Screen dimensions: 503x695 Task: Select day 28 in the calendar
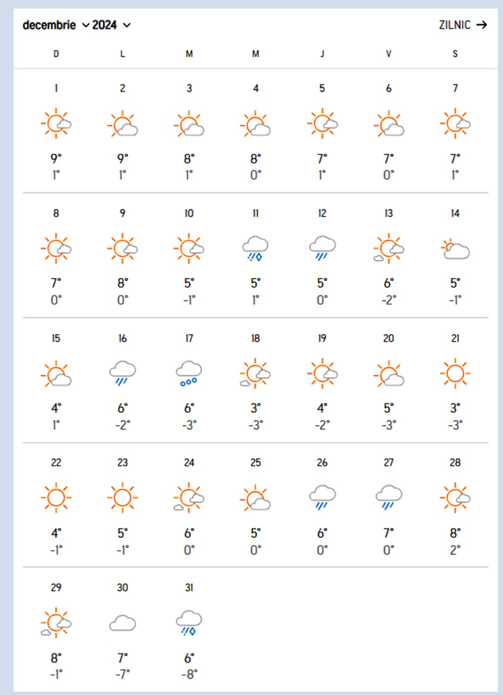455,463
